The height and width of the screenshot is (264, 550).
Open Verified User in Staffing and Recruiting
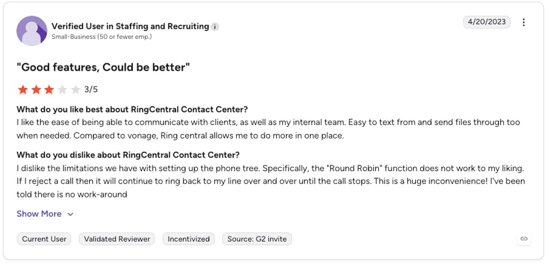[130, 26]
